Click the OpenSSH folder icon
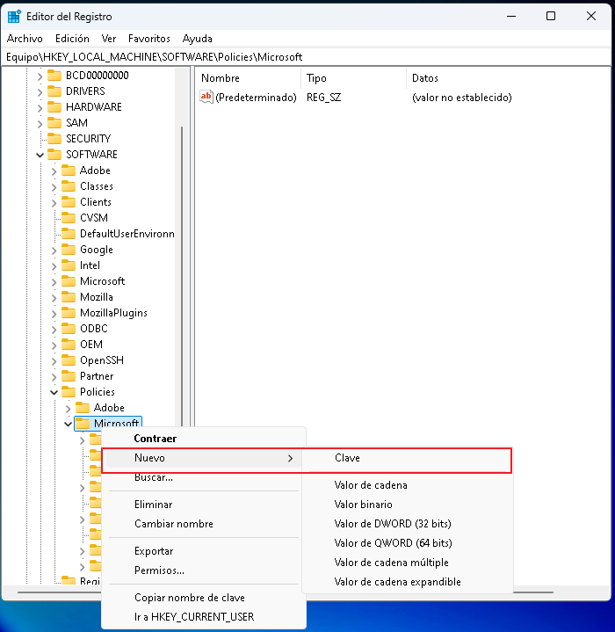The image size is (615, 632). 69,360
